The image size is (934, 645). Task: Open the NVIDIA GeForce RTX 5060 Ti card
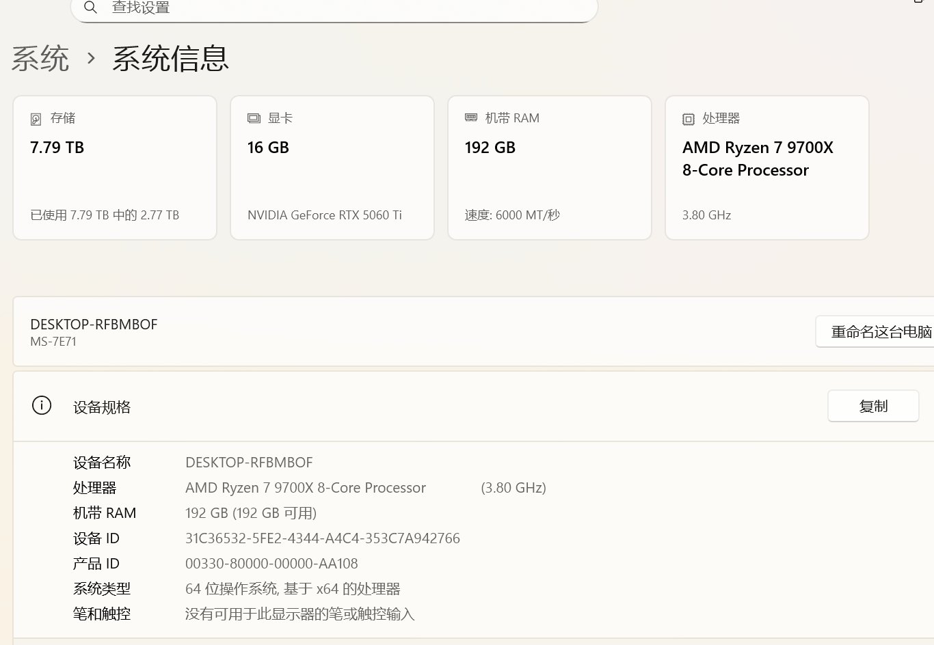click(x=332, y=168)
